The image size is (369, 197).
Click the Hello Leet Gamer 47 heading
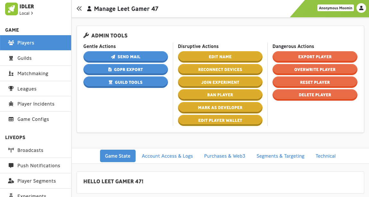[113, 181]
